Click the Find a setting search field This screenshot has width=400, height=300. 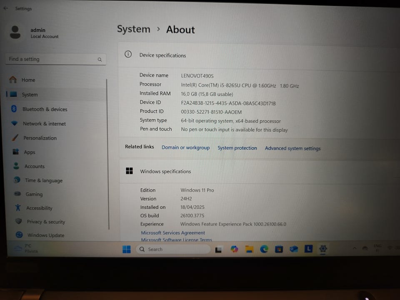click(55, 59)
